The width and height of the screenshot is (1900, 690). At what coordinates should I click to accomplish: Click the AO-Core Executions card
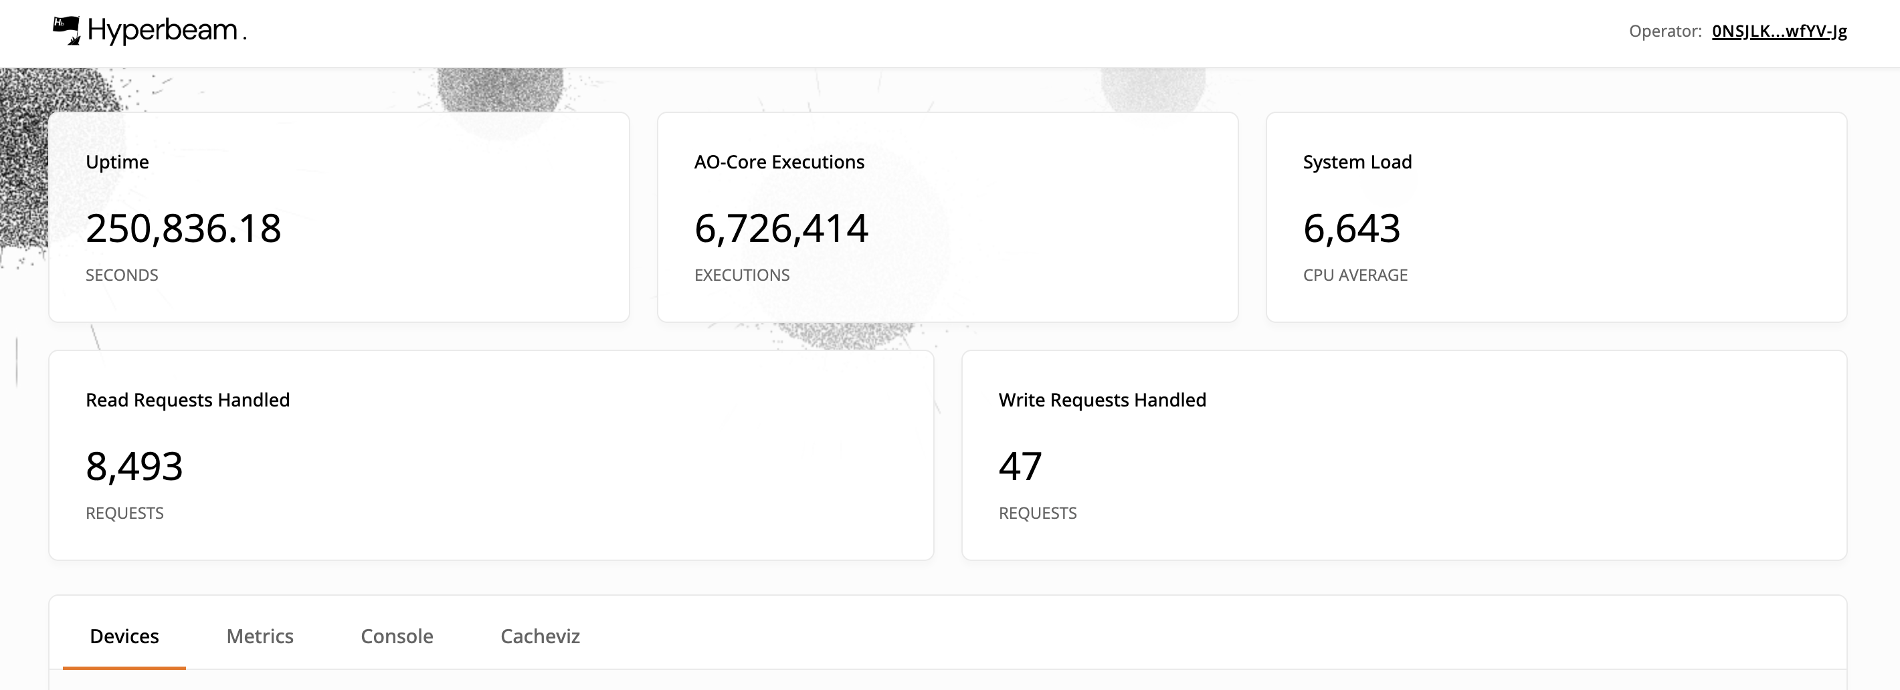(947, 217)
